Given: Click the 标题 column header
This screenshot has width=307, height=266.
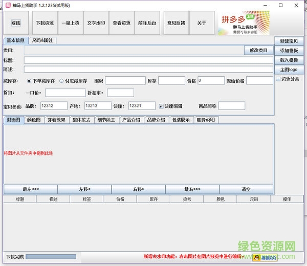Looking at the screenshot, I should tap(20, 199).
